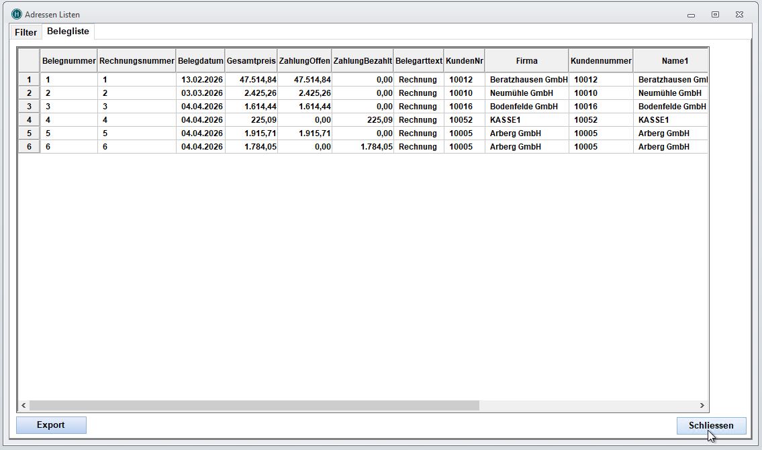Click the Belegarttext column header
The image size is (762, 450).
[x=419, y=61]
